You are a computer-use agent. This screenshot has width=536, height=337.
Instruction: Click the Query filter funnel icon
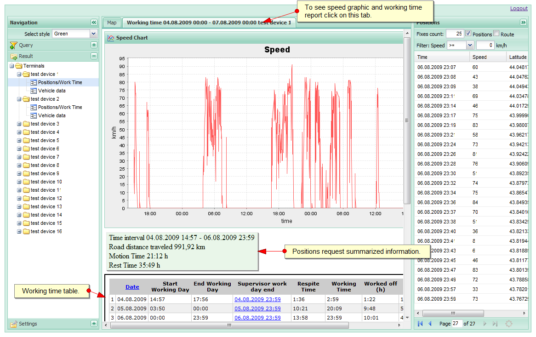(13, 45)
